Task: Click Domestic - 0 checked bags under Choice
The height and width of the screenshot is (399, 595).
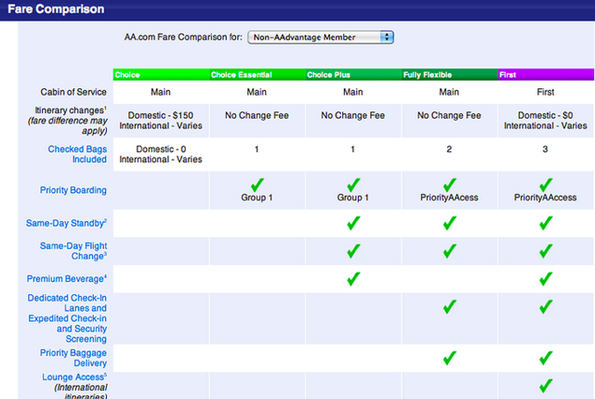Action: (161, 149)
